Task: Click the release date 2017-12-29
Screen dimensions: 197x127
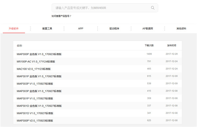Action: (172, 54)
